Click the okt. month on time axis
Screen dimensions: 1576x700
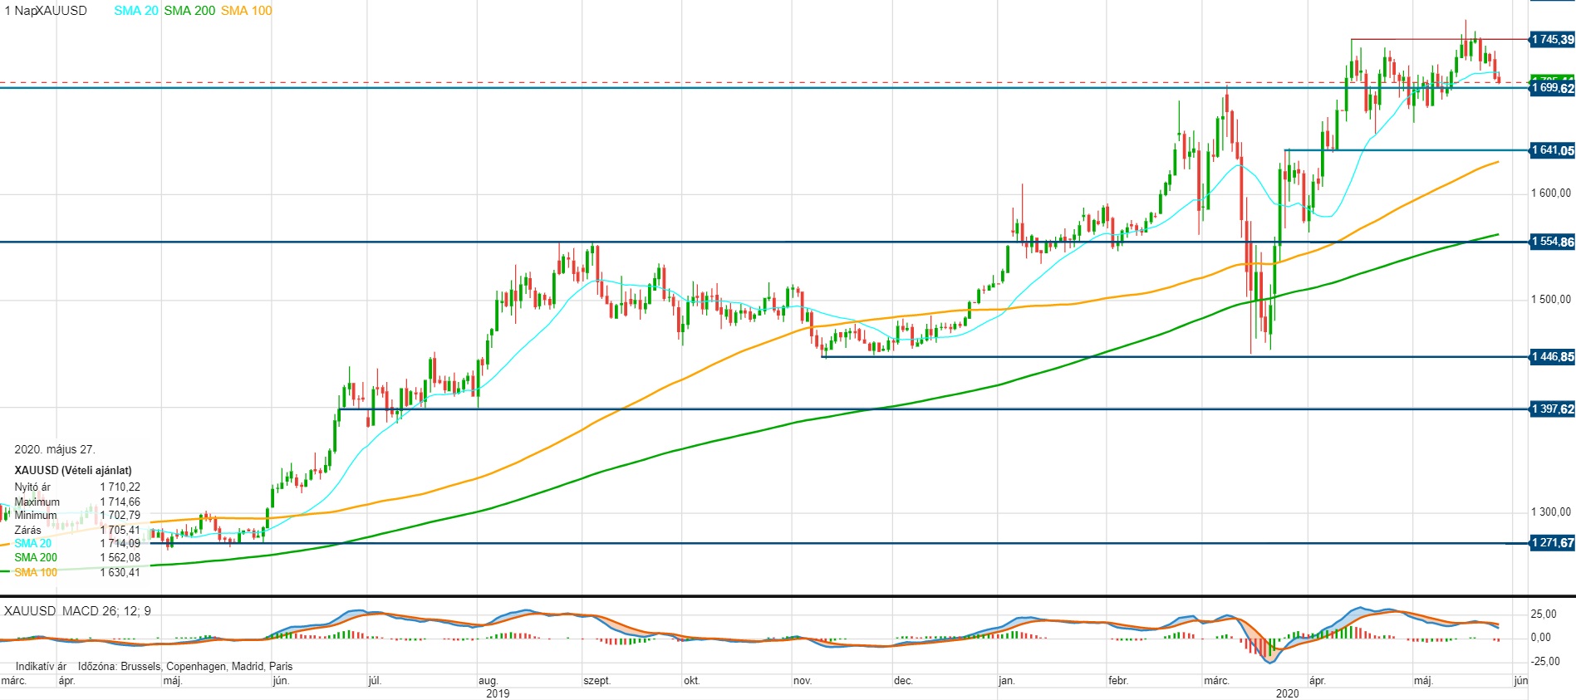pos(691,681)
